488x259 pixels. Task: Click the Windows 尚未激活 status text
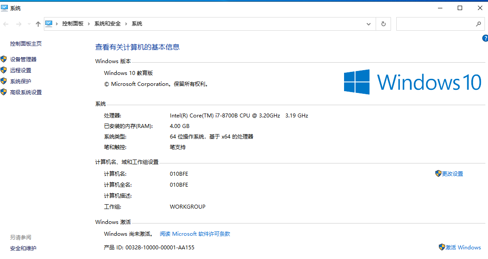coord(129,234)
